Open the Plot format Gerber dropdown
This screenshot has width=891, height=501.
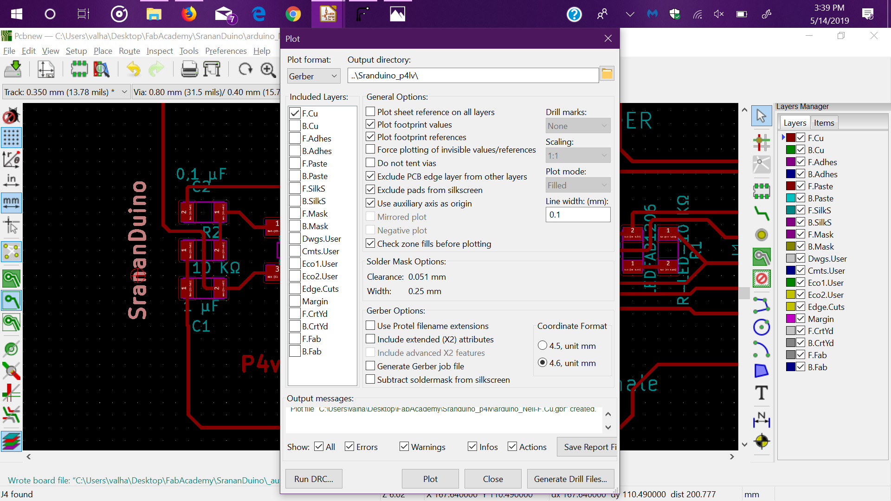(x=313, y=76)
